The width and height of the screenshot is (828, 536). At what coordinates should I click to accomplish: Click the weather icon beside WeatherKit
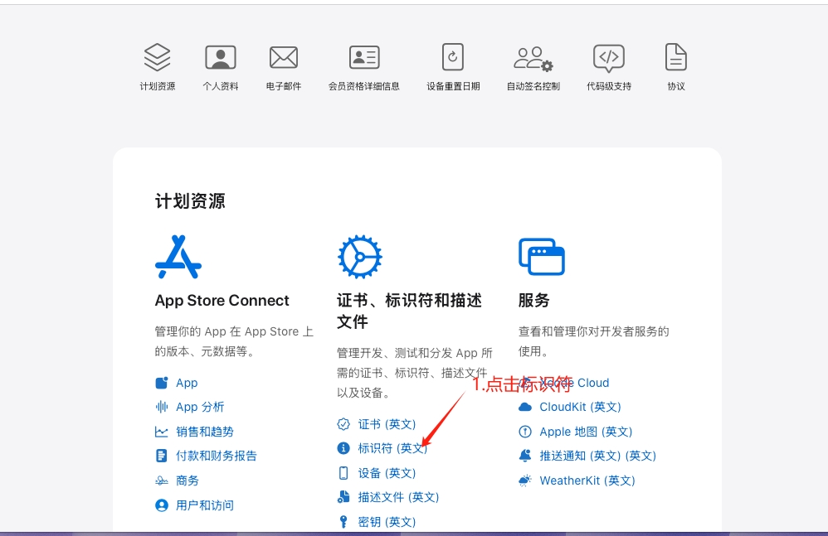[x=525, y=480]
